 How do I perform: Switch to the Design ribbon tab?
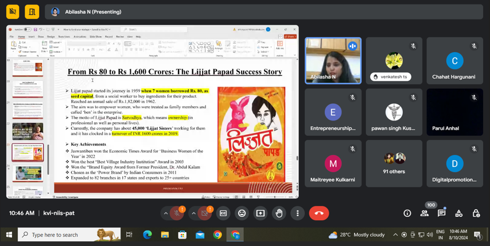50,37
